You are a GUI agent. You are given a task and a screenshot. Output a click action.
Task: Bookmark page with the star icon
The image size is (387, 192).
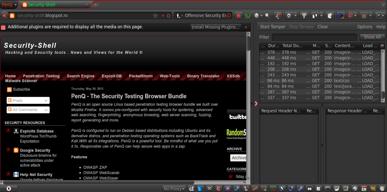[x=155, y=16]
